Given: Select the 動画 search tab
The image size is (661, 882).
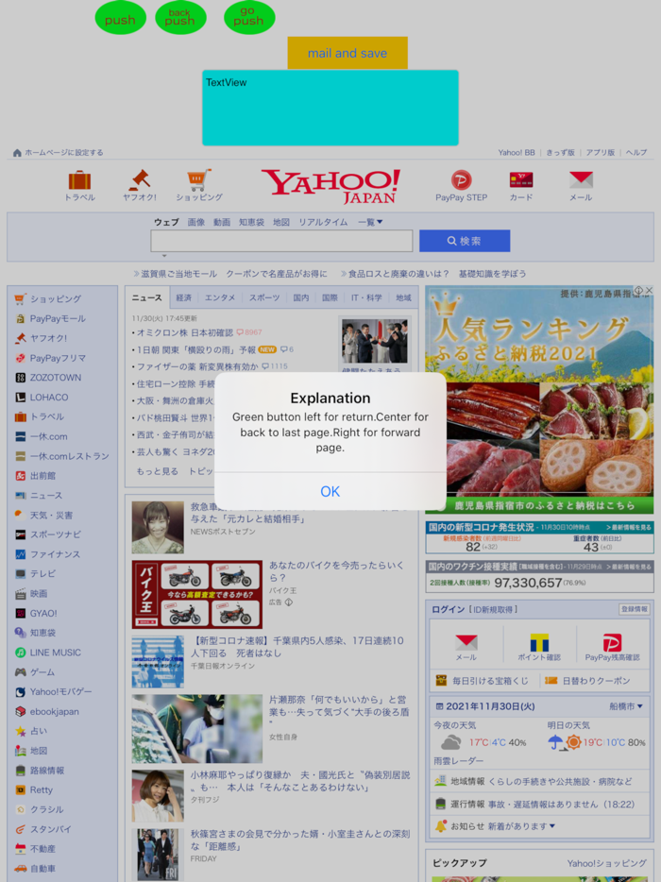Looking at the screenshot, I should 222,222.
